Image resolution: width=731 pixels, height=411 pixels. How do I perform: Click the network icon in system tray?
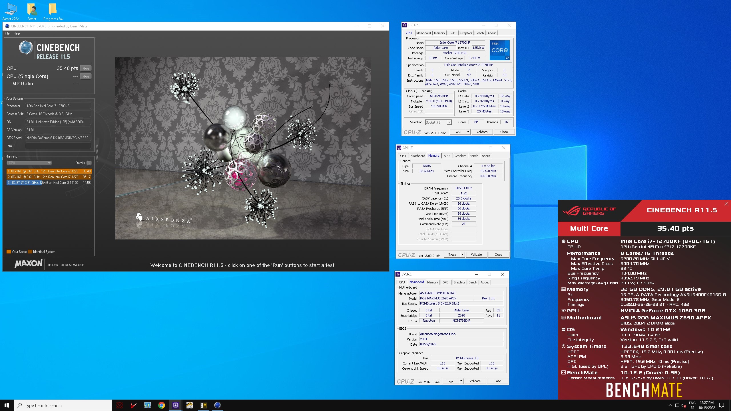pos(677,405)
